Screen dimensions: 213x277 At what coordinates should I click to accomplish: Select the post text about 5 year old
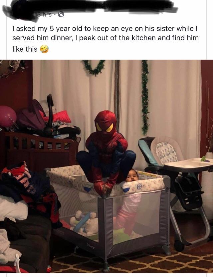[106, 39]
